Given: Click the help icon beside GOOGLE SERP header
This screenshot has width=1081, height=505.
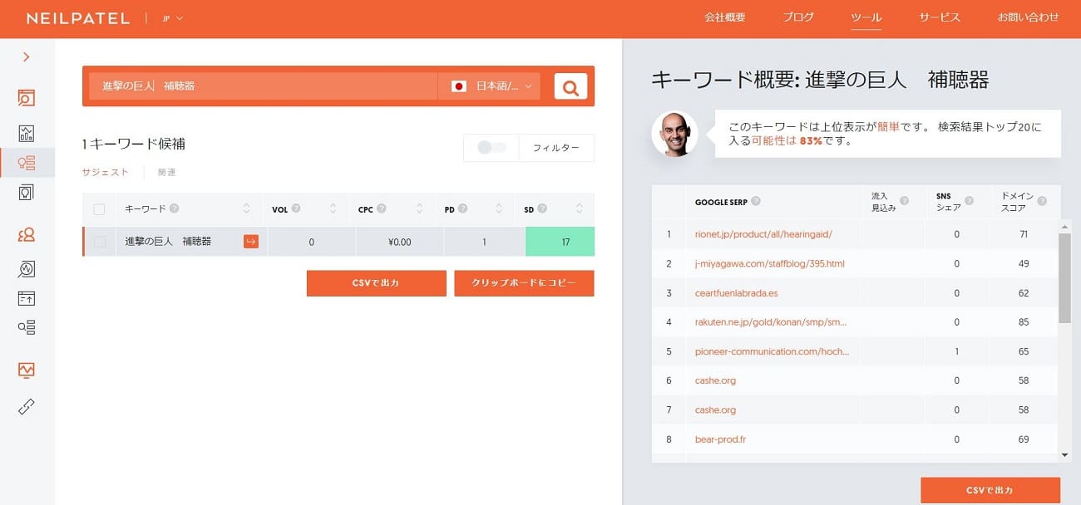Looking at the screenshot, I should coord(755,202).
